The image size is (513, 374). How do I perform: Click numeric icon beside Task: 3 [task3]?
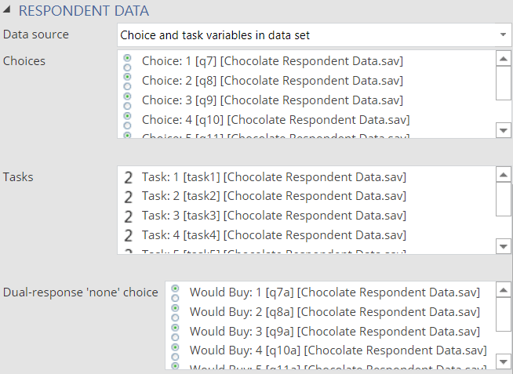tap(128, 216)
